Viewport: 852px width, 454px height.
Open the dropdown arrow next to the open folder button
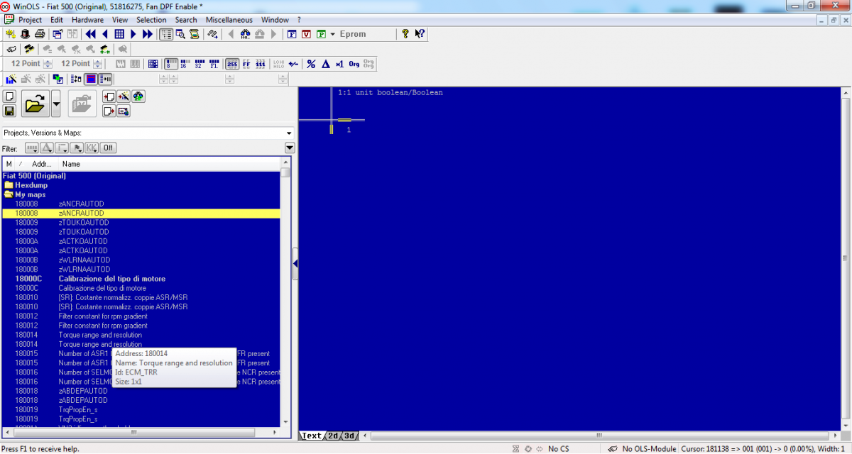click(x=56, y=104)
